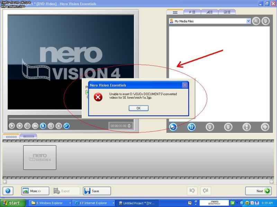Add media with the plus button
This screenshot has width=277, height=207.
pos(265,127)
